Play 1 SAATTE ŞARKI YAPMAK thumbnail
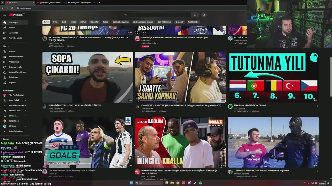Viewport: 332px width, 186px height. 180,77
